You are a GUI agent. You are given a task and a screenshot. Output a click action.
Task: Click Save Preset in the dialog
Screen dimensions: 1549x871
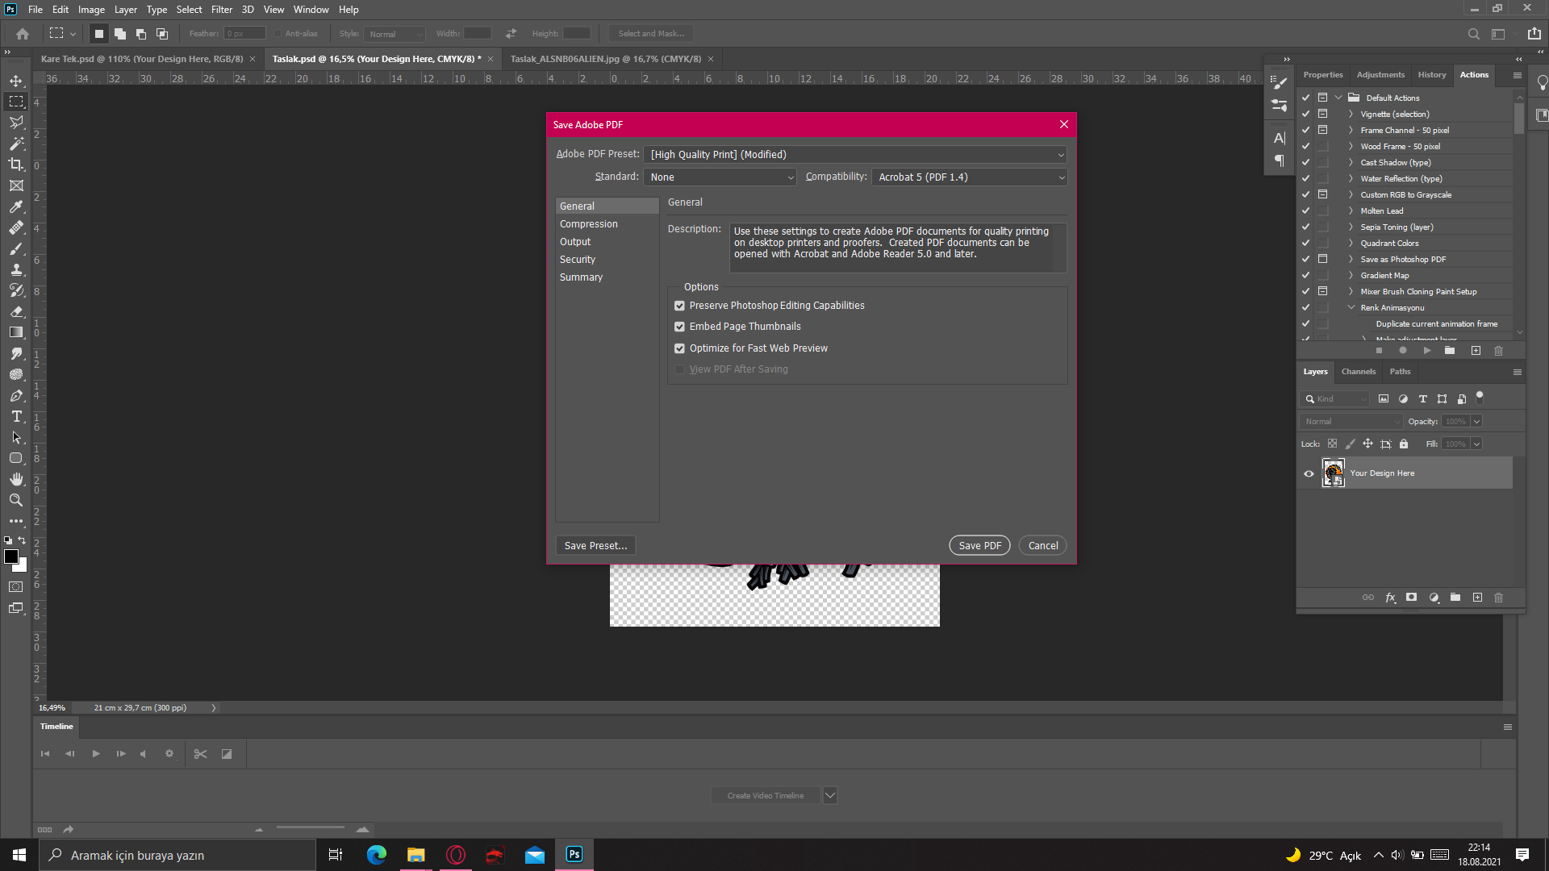[x=595, y=545]
